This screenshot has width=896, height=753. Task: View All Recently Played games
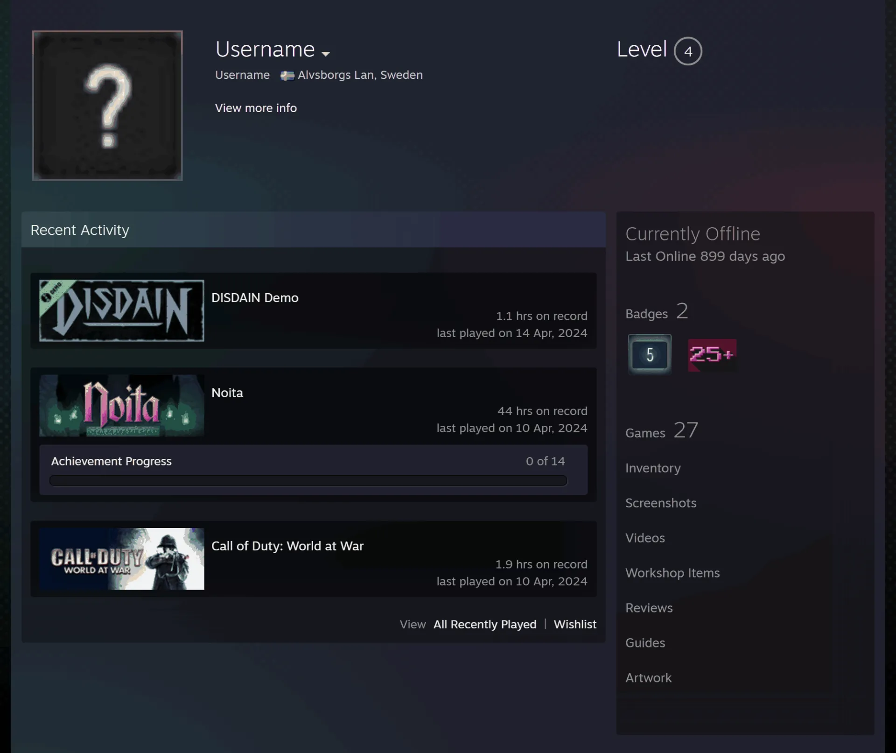click(x=485, y=624)
